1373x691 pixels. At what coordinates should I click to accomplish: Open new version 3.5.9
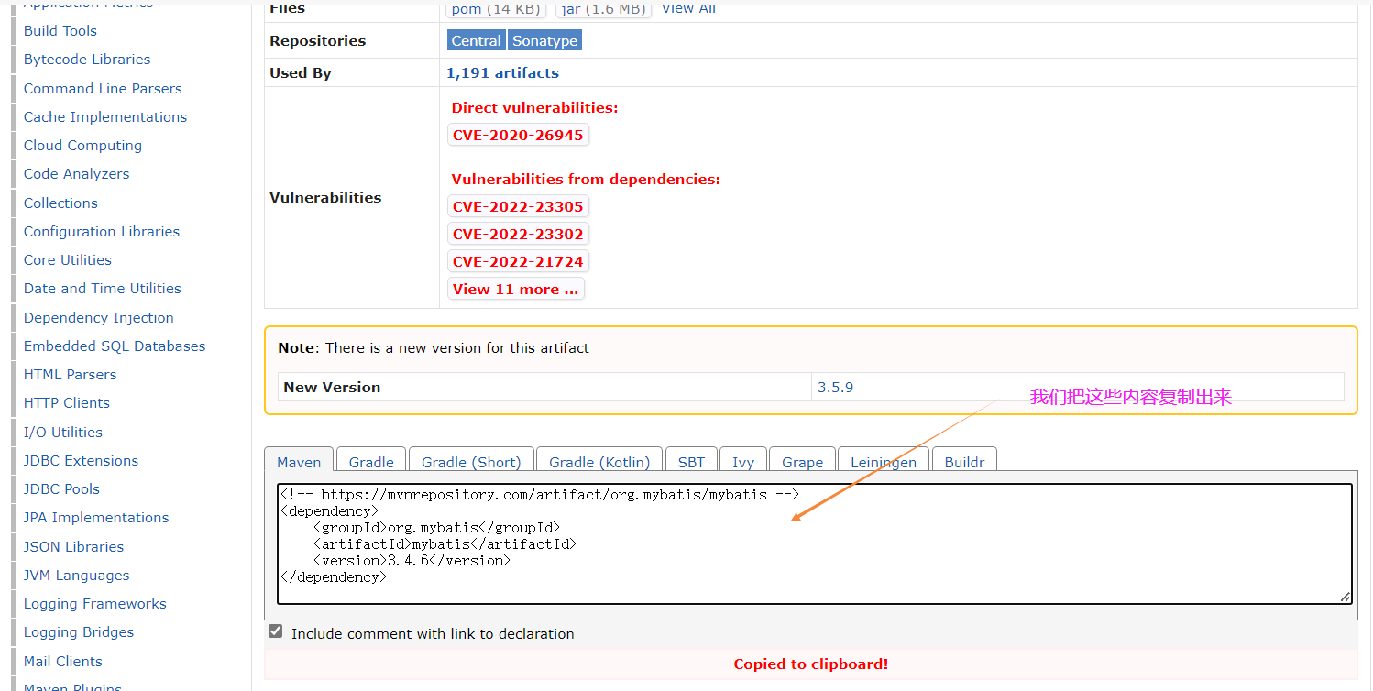(x=836, y=387)
